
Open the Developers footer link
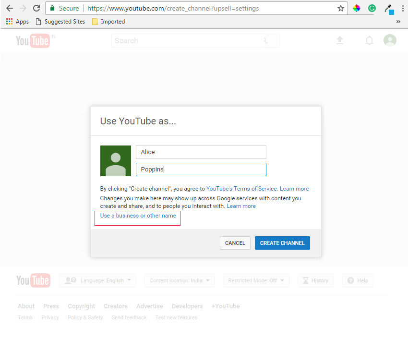[187, 306]
